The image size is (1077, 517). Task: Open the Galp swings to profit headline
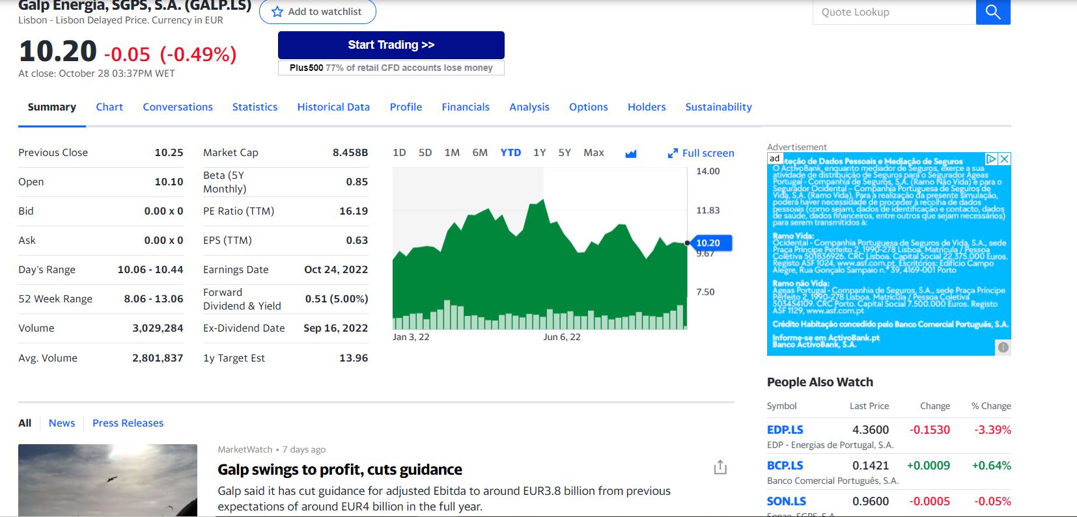tap(340, 470)
